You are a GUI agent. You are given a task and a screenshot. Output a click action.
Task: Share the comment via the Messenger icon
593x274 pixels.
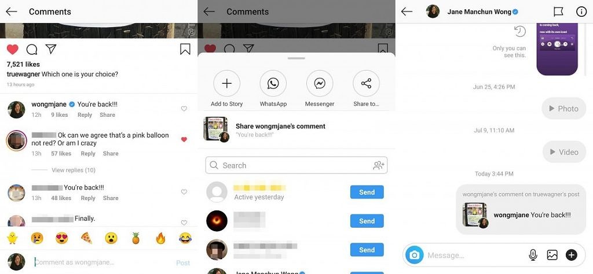point(320,83)
